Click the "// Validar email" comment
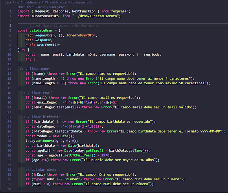This screenshot has height=193, width=228. [37, 93]
